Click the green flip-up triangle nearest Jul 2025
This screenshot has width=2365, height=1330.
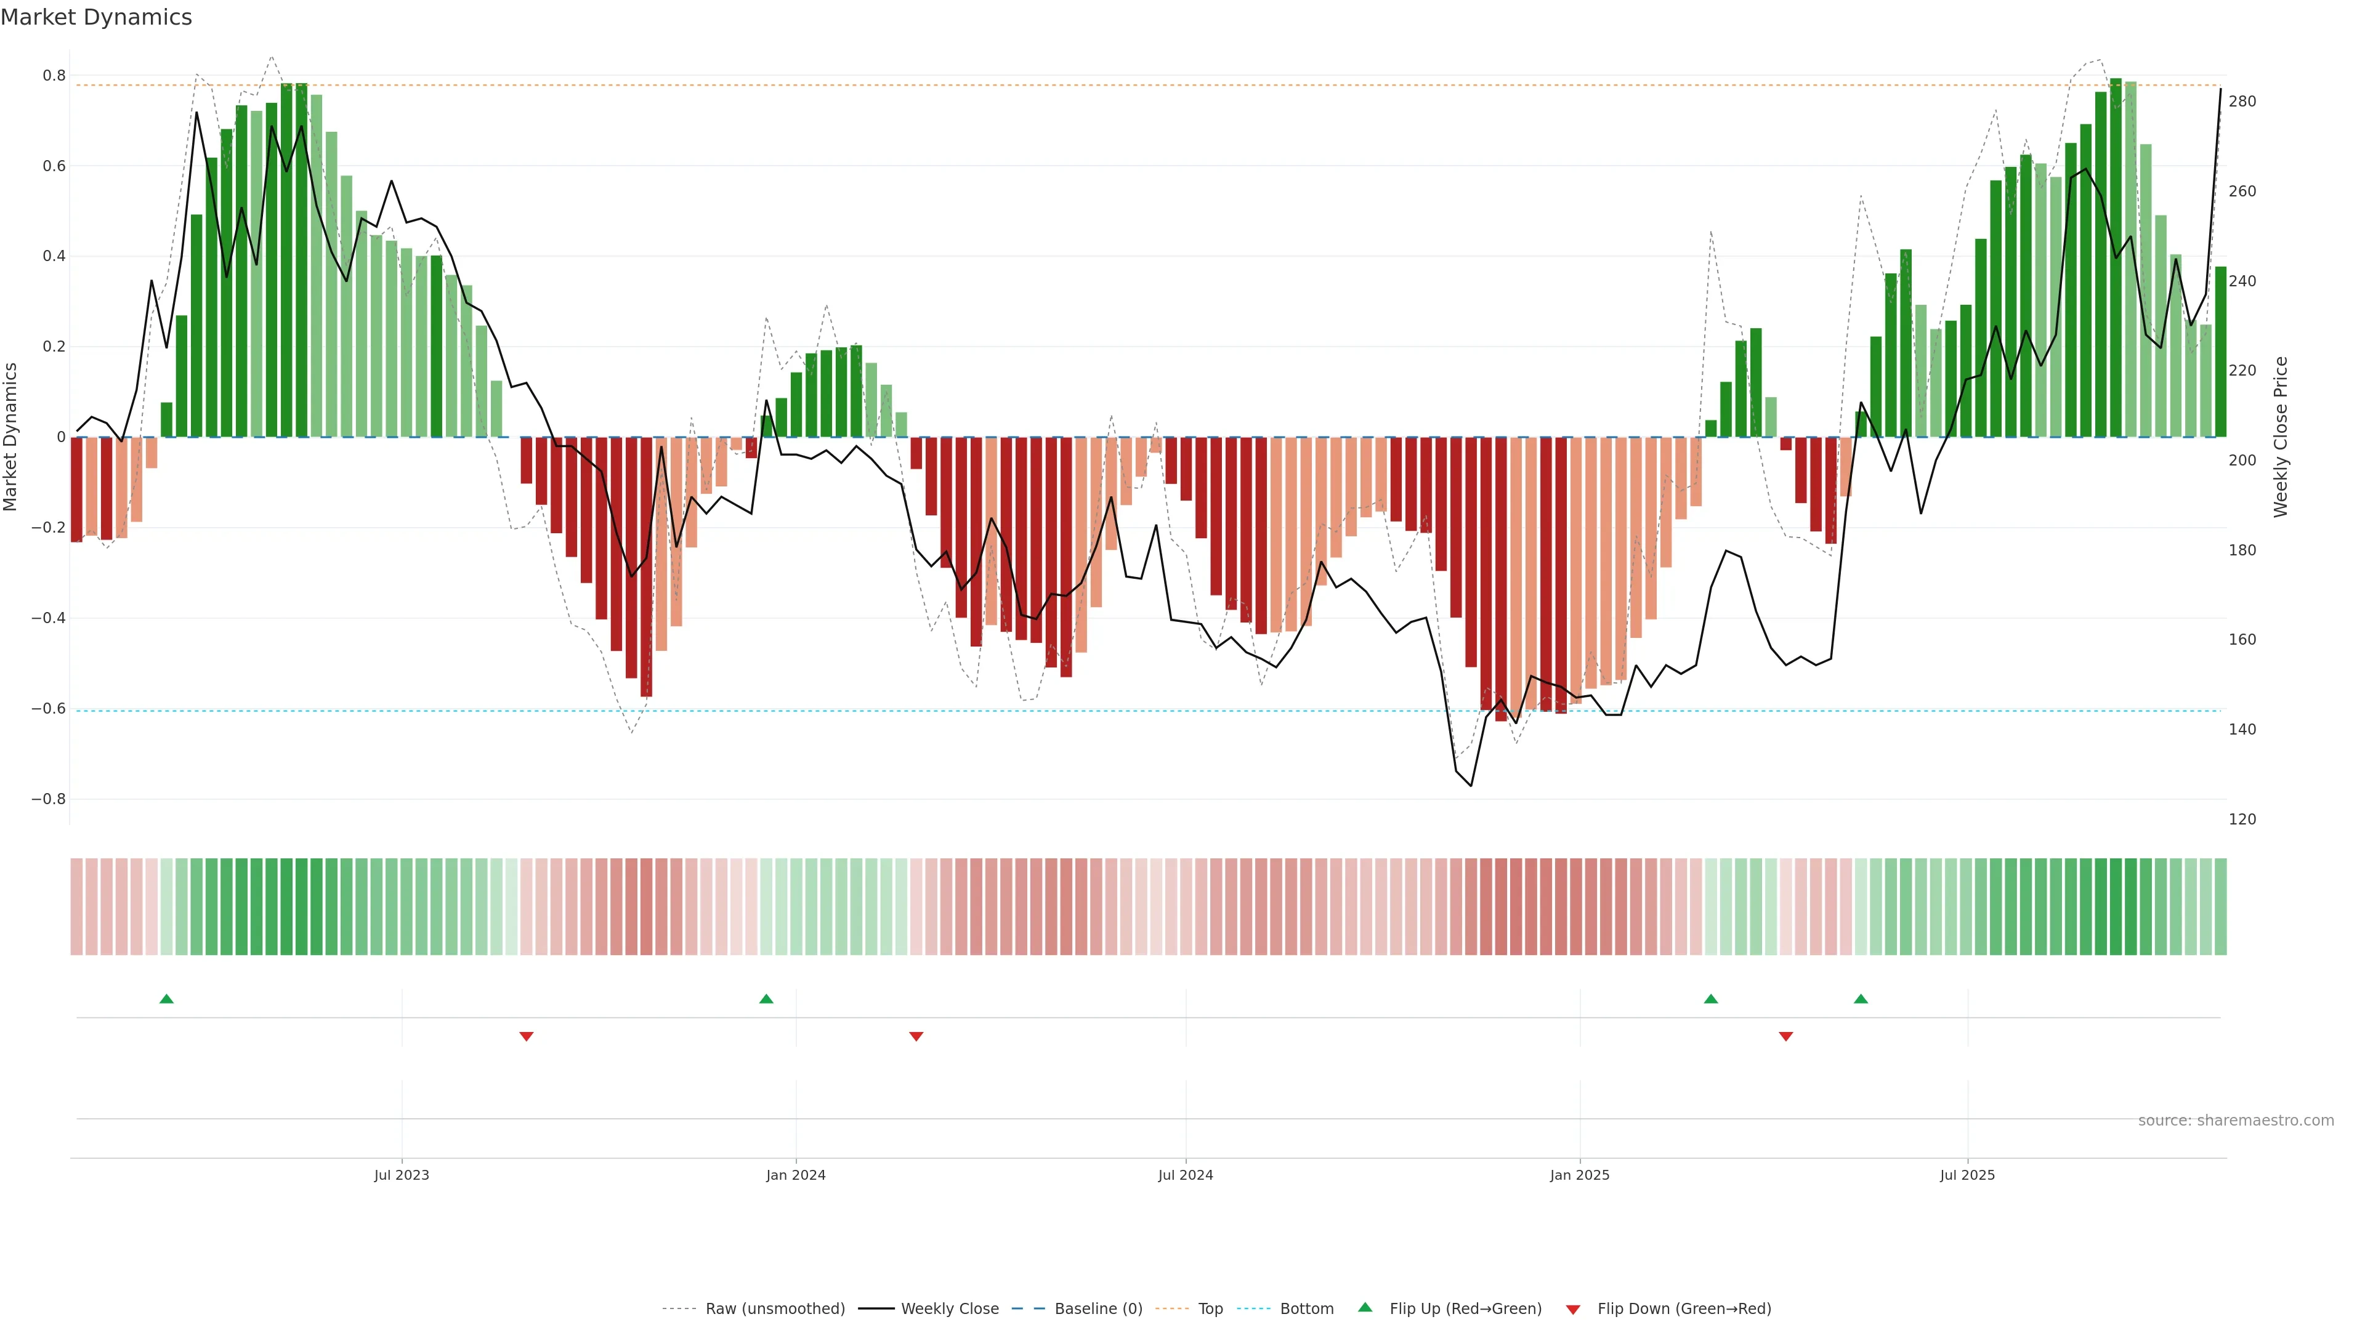point(1861,999)
